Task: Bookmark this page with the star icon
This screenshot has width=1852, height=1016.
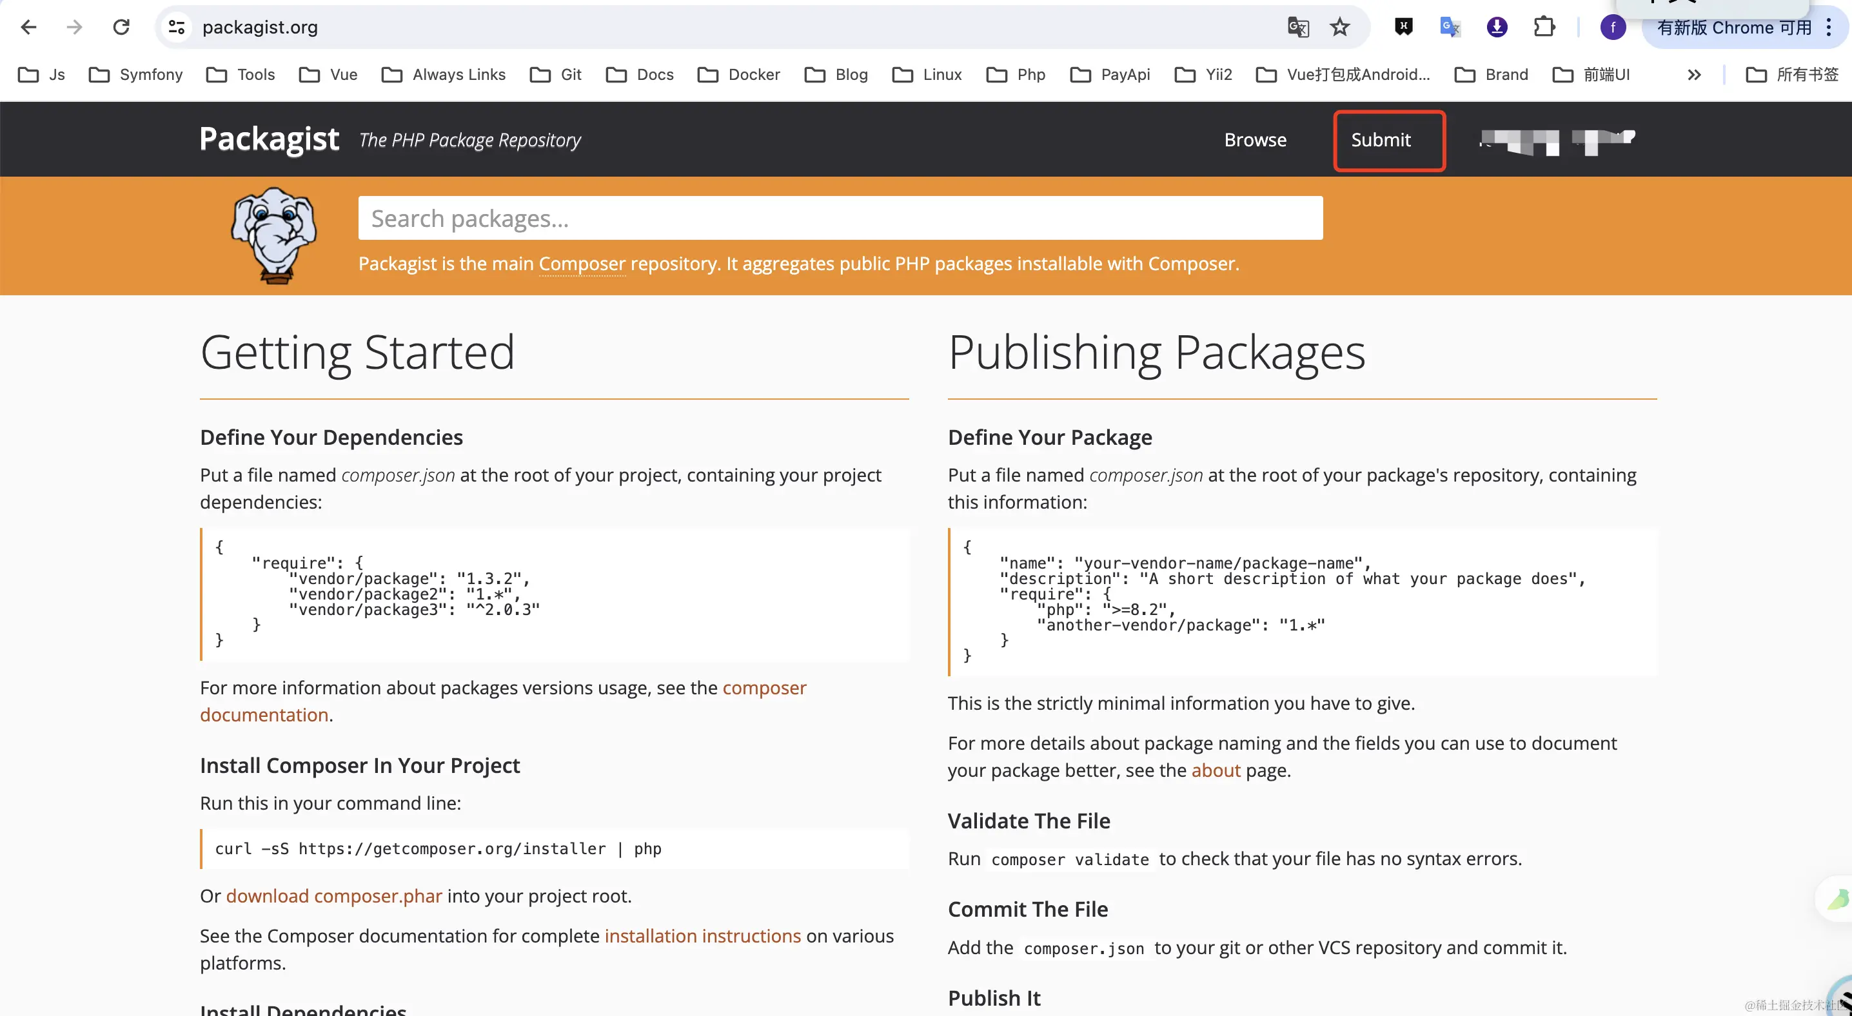Action: point(1339,27)
